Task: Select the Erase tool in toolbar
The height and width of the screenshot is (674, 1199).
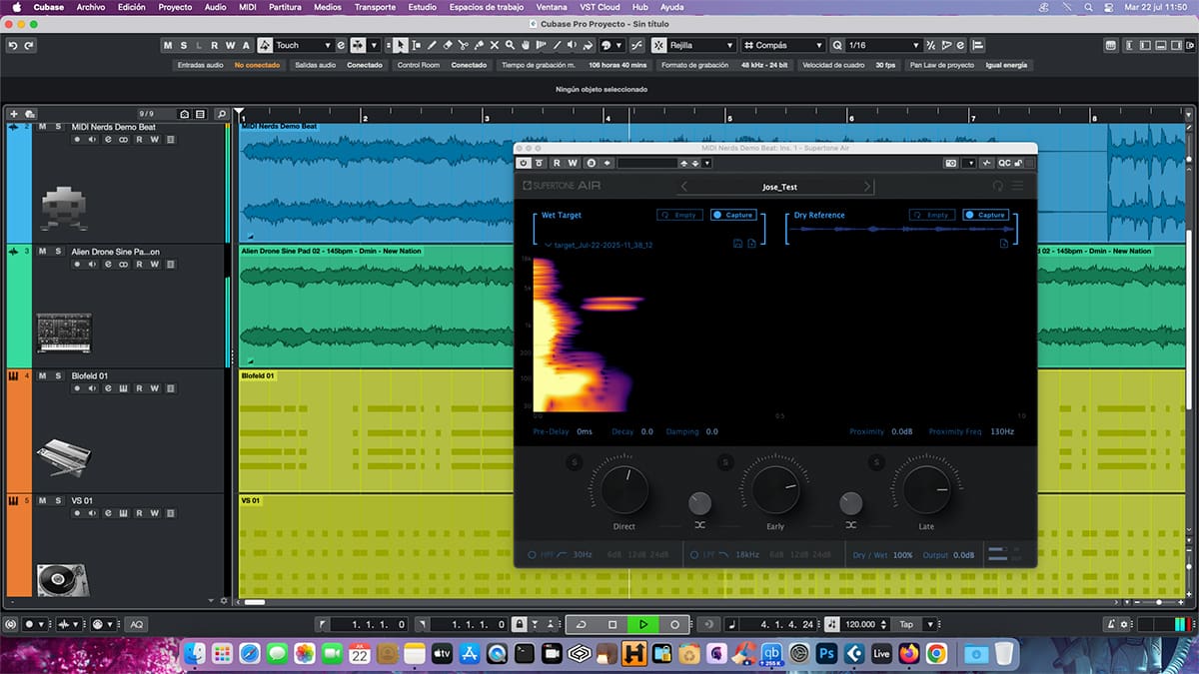Action: click(x=448, y=45)
